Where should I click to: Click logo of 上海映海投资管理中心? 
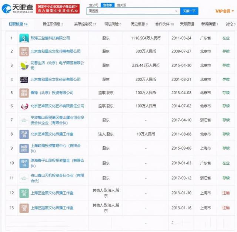pos(24,148)
